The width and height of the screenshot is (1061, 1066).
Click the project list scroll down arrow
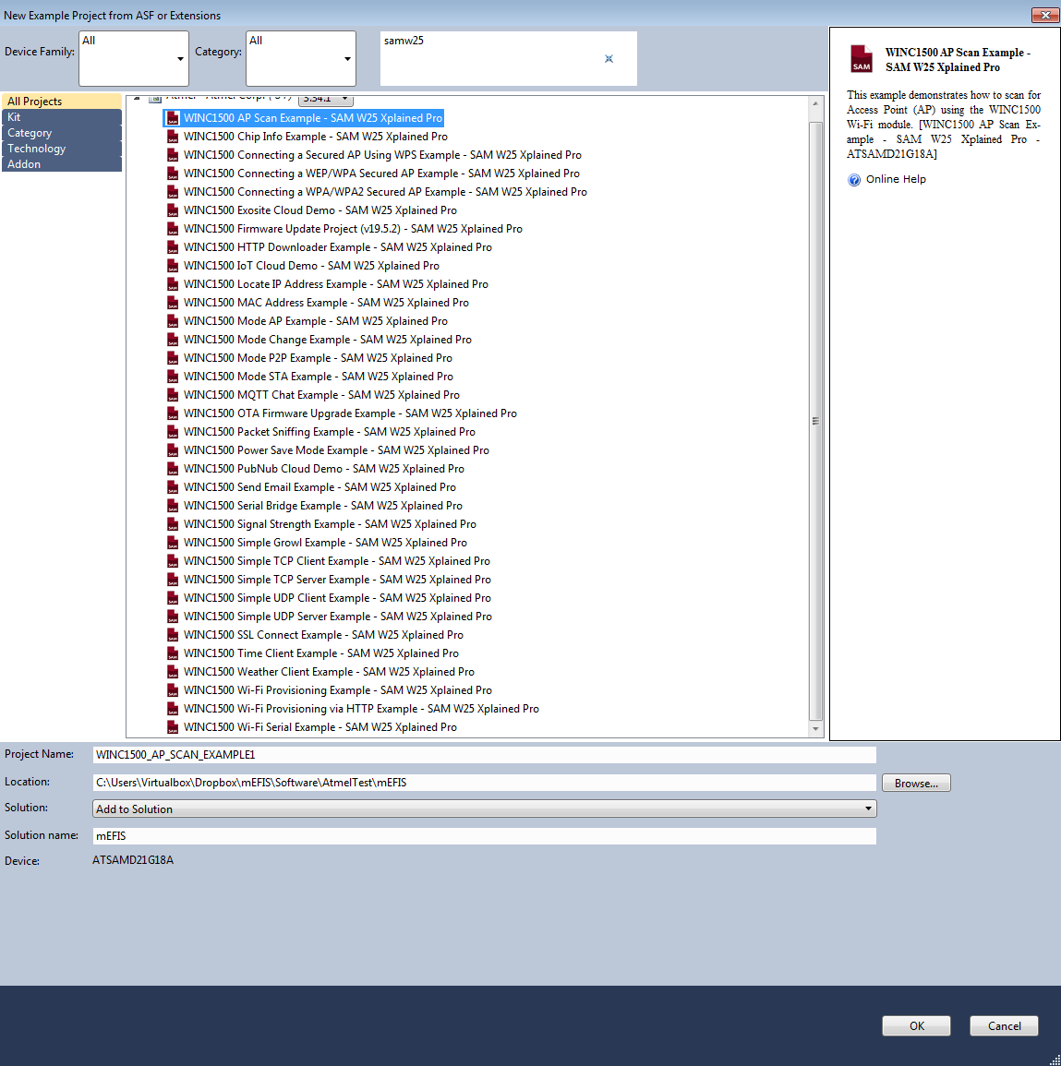pyautogui.click(x=815, y=729)
